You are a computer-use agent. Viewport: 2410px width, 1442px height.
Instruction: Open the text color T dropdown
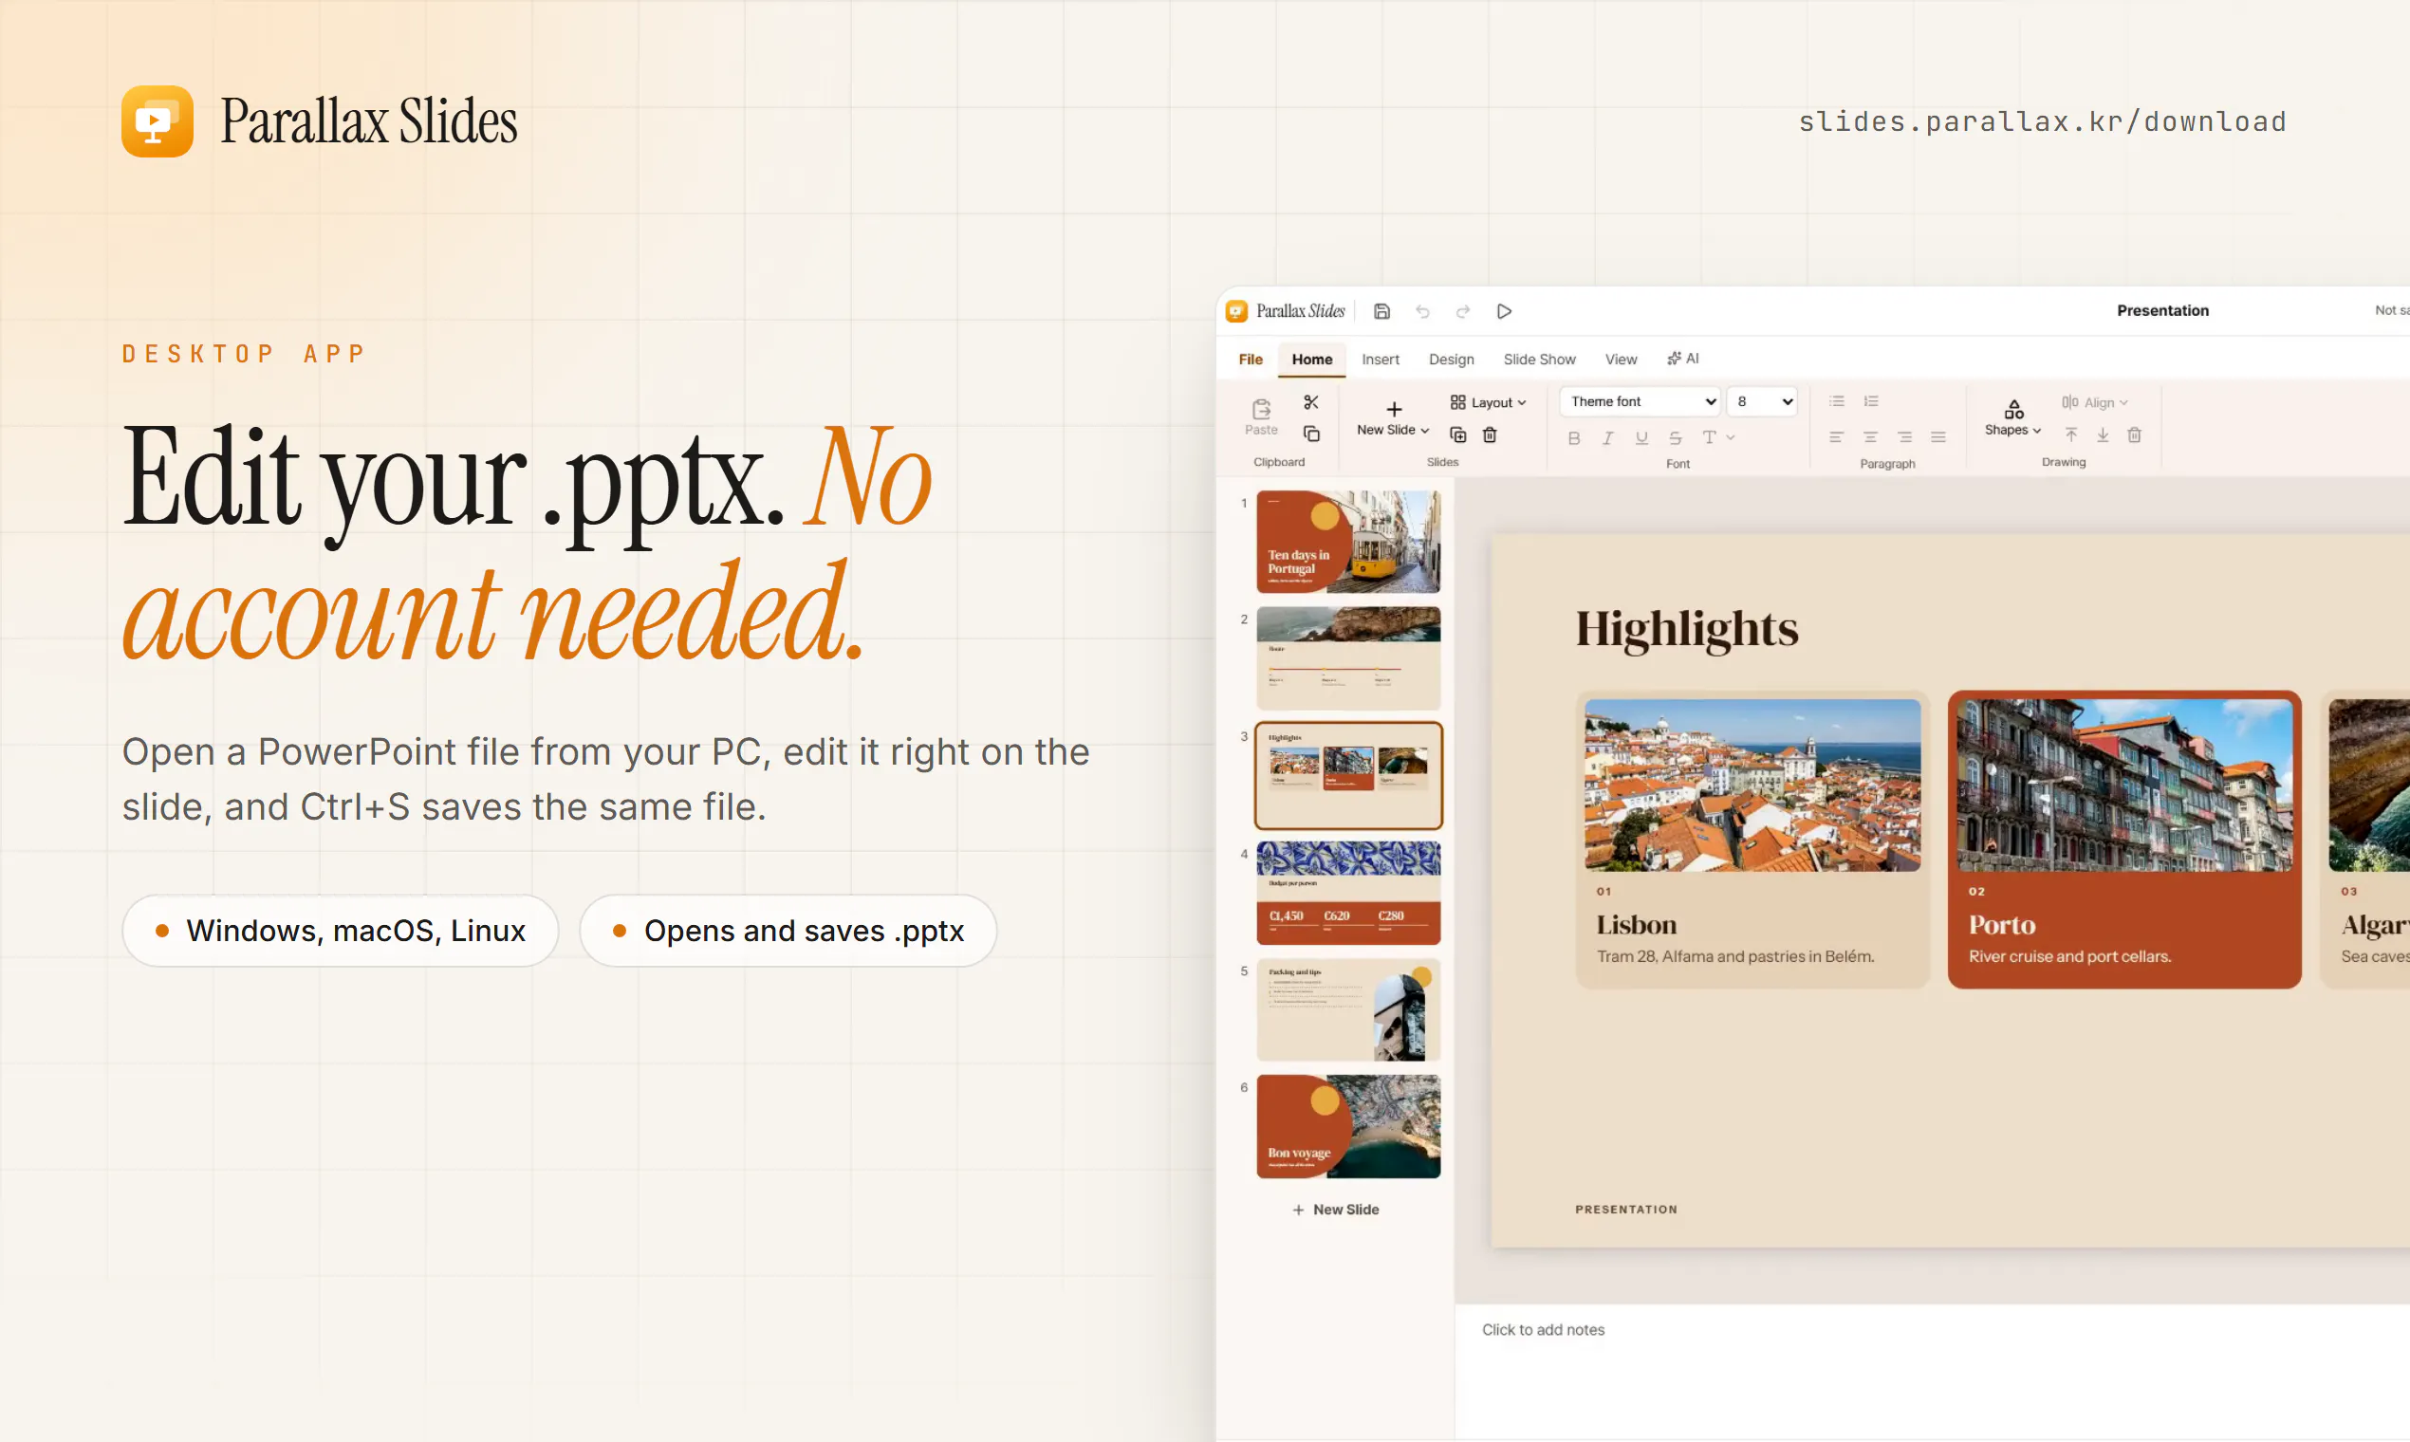[1718, 437]
